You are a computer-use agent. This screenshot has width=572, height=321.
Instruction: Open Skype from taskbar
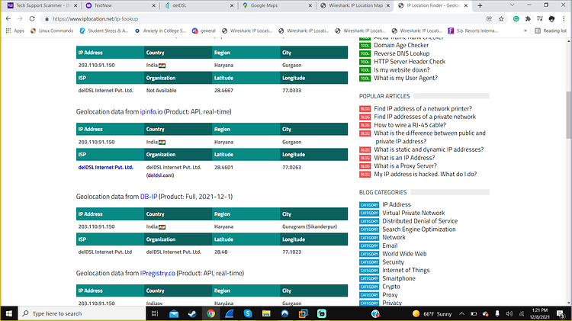[x=248, y=313]
